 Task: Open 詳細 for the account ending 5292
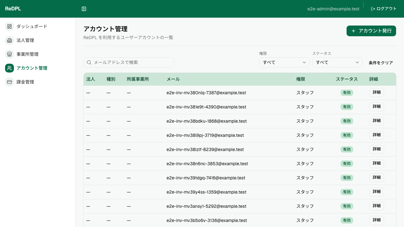point(377,206)
